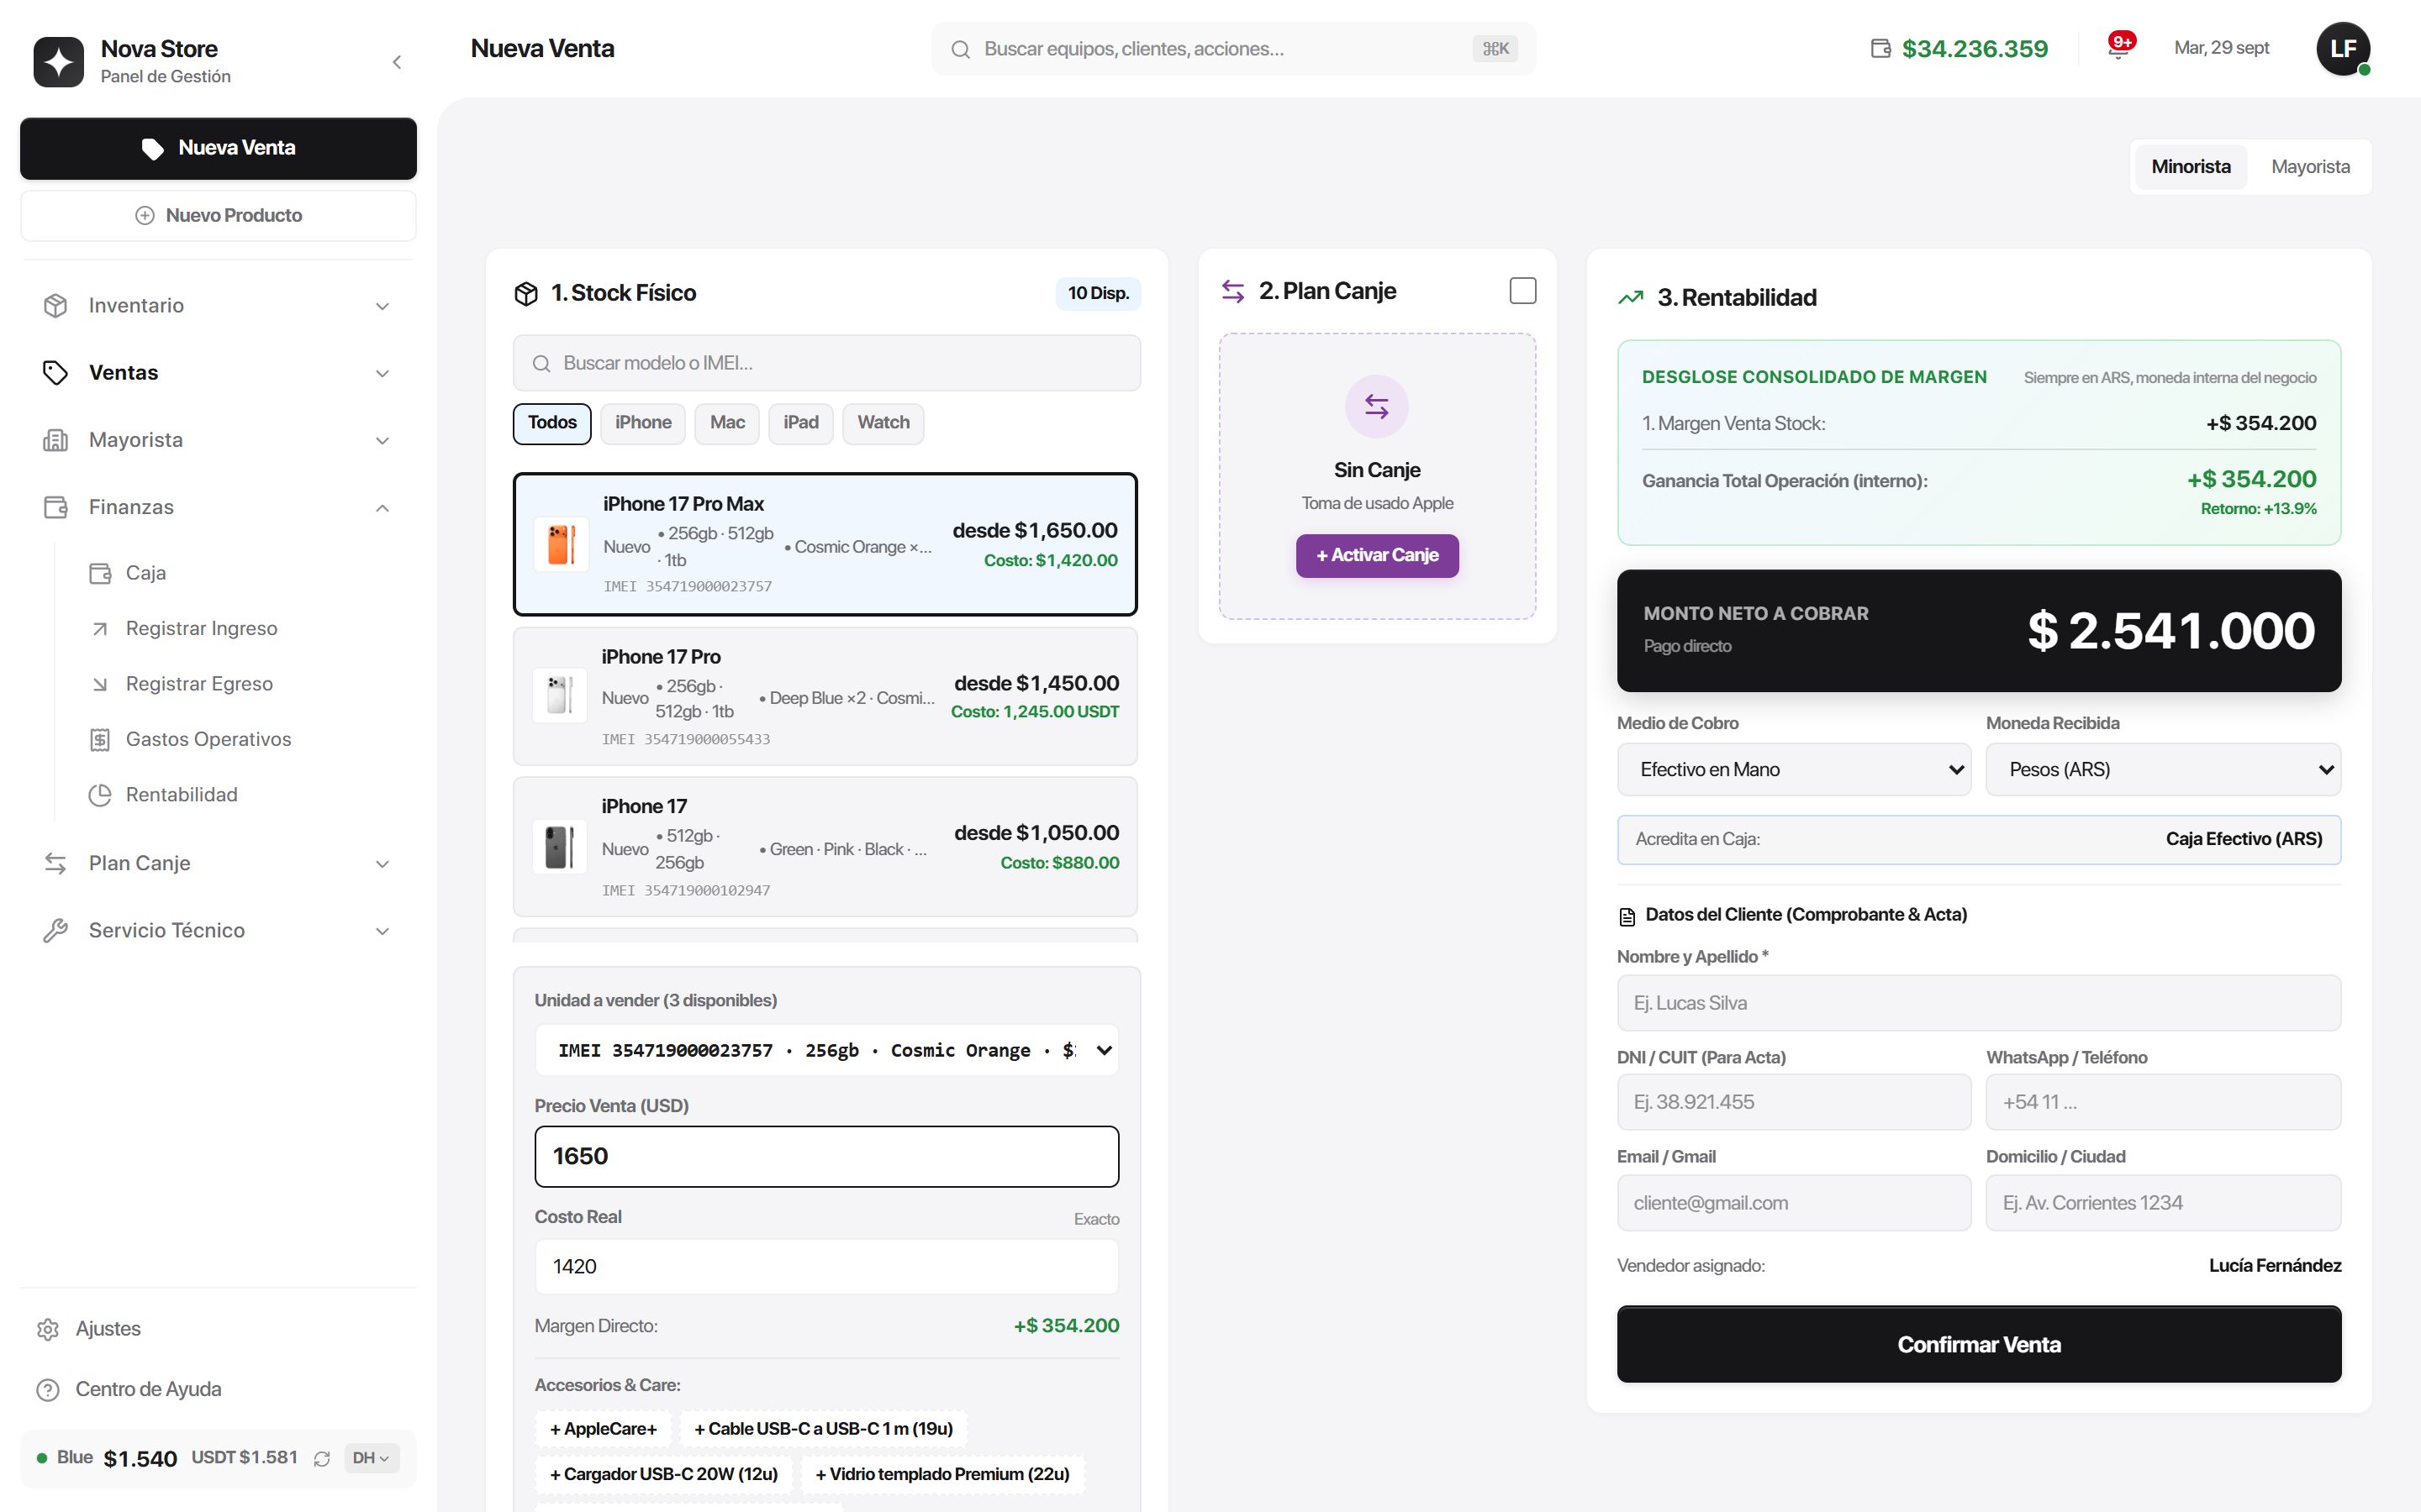The height and width of the screenshot is (1512, 2421).
Task: Click the Nuevo Producto button
Action: [218, 216]
